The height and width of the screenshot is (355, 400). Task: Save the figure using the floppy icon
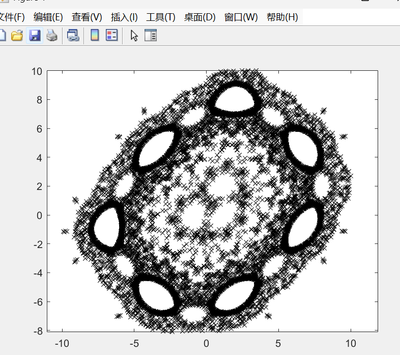(35, 36)
